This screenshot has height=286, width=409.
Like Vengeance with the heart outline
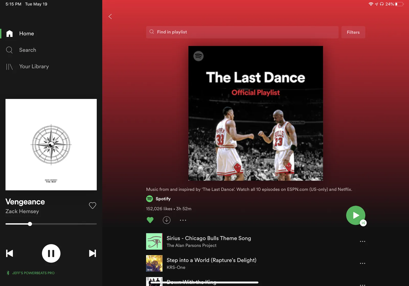(x=93, y=205)
